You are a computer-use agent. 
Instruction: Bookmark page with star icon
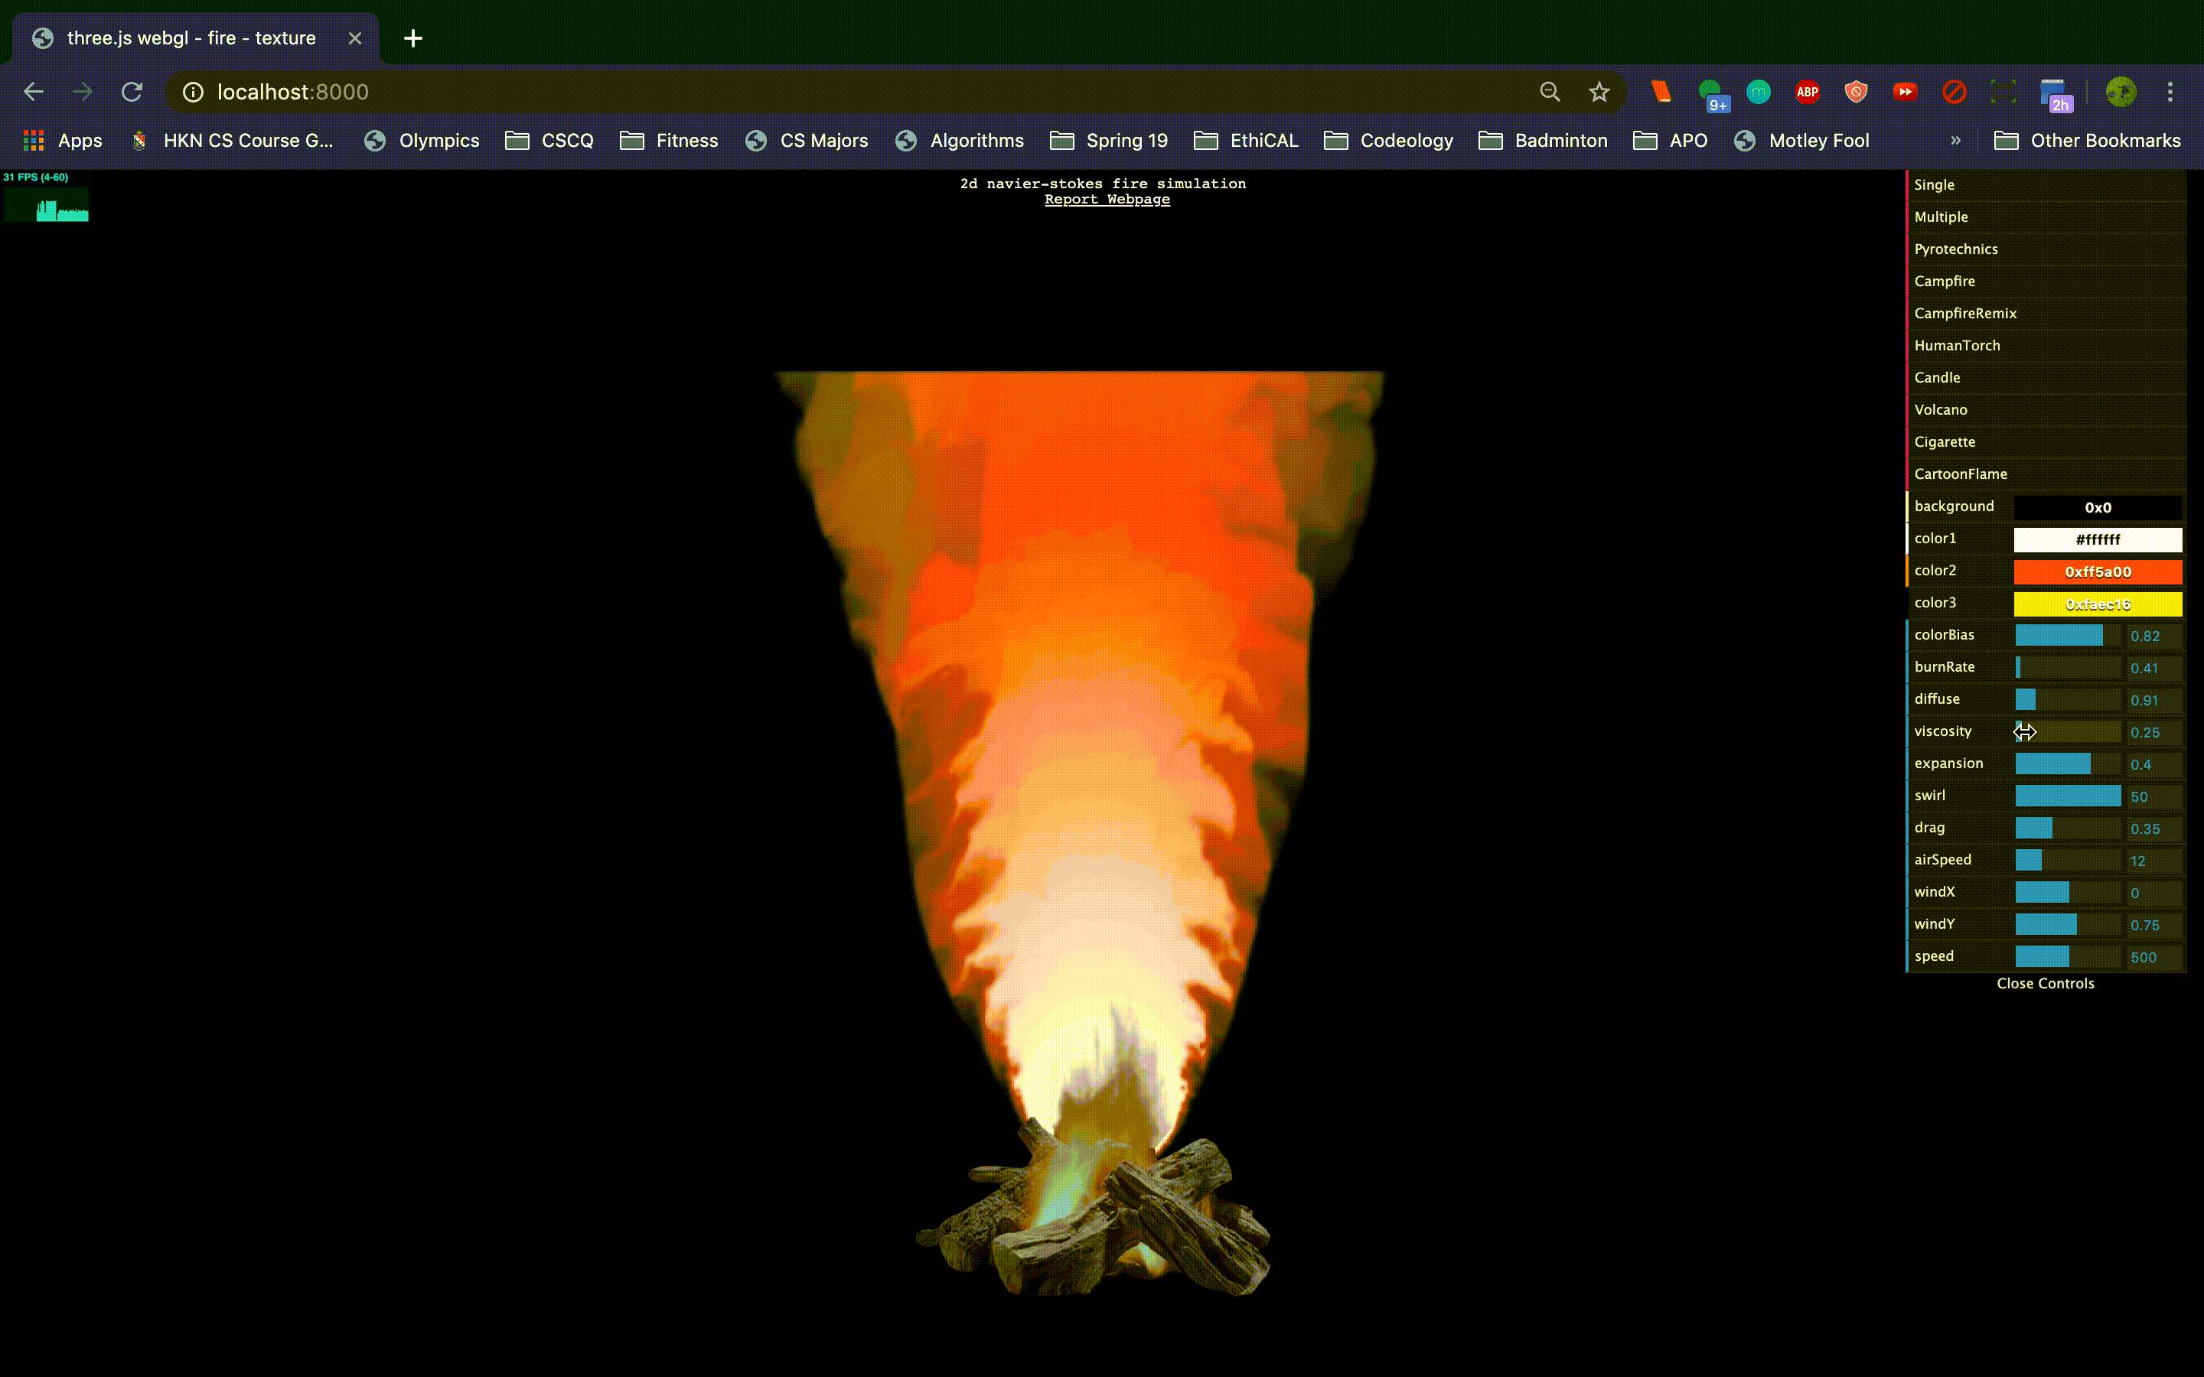[x=1599, y=92]
